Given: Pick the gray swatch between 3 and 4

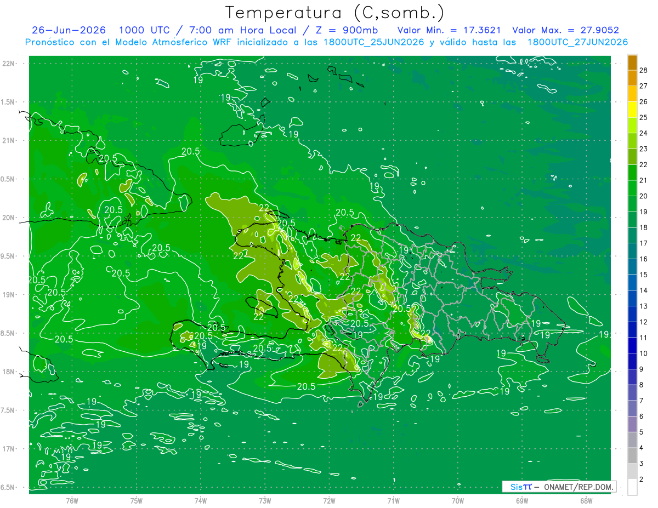Looking at the screenshot, I should point(632,456).
